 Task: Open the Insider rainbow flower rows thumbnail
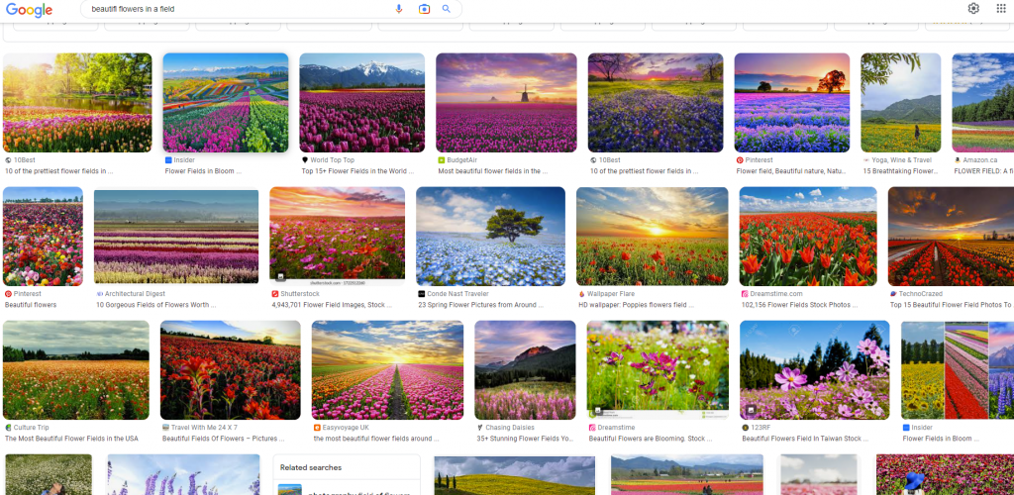226,103
